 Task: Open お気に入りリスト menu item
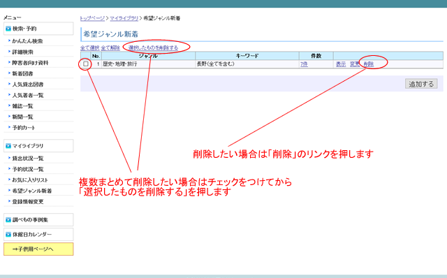coord(30,180)
